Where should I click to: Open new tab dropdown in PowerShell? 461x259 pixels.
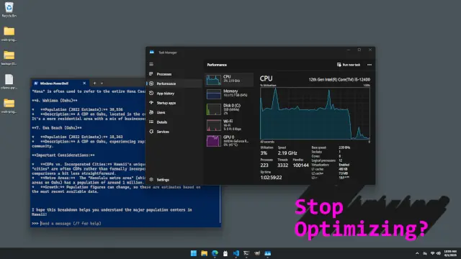[x=102, y=83]
